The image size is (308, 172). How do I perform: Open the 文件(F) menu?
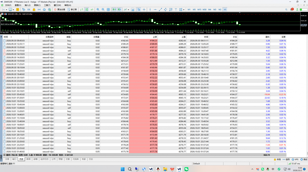[8, 5]
